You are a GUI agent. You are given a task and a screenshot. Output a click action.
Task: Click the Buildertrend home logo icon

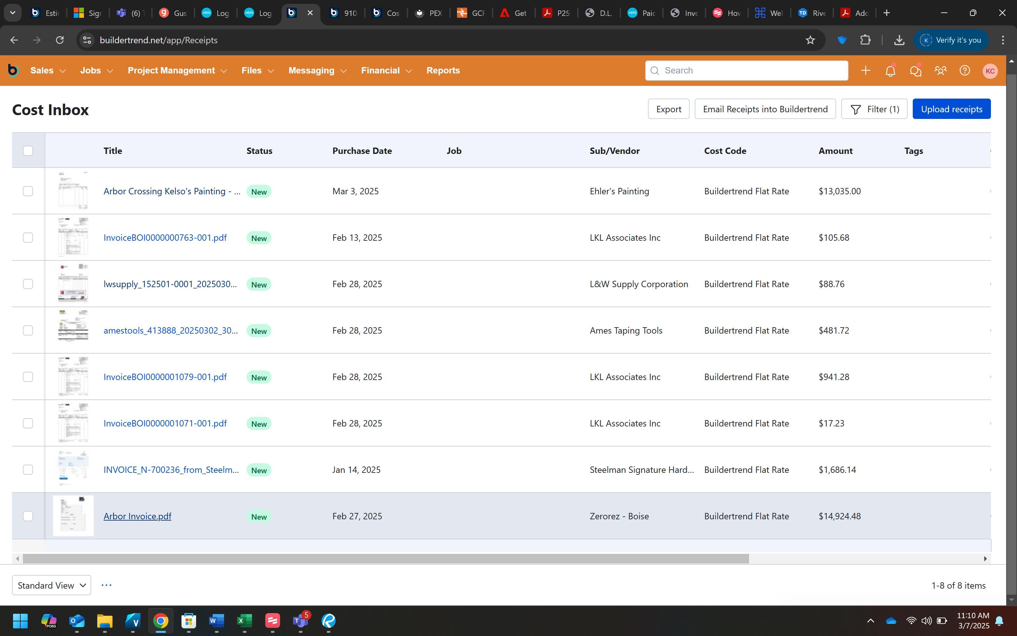point(13,70)
